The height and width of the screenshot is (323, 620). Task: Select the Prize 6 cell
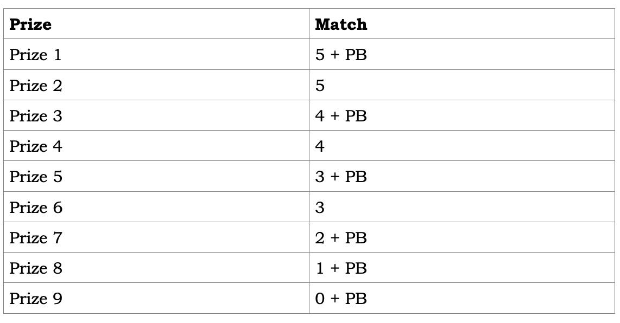(x=35, y=207)
